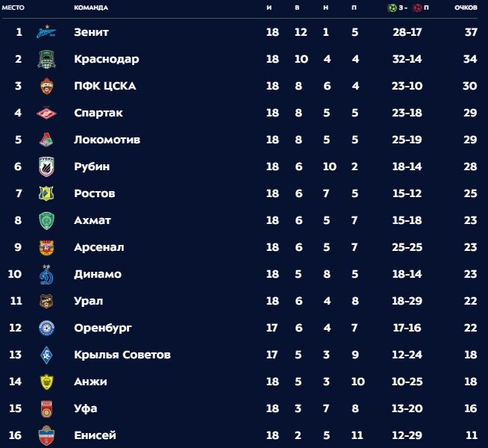Click the Рубин club crest
The image size is (488, 448).
tap(46, 167)
